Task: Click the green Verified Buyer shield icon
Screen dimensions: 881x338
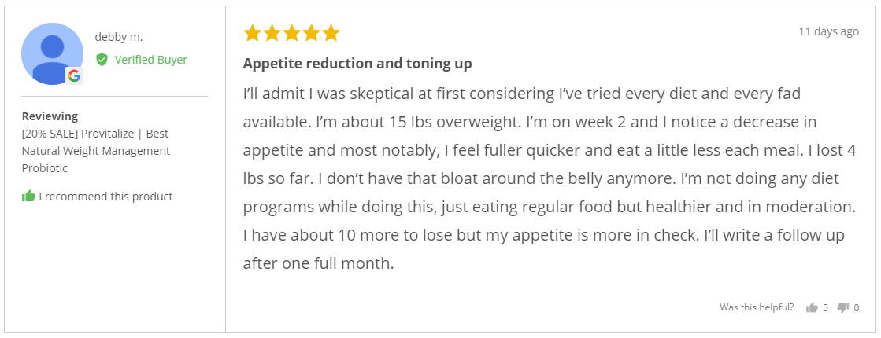Action: click(102, 60)
